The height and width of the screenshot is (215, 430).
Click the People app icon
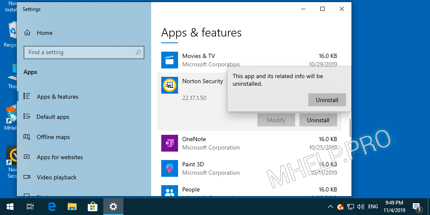tap(170, 191)
